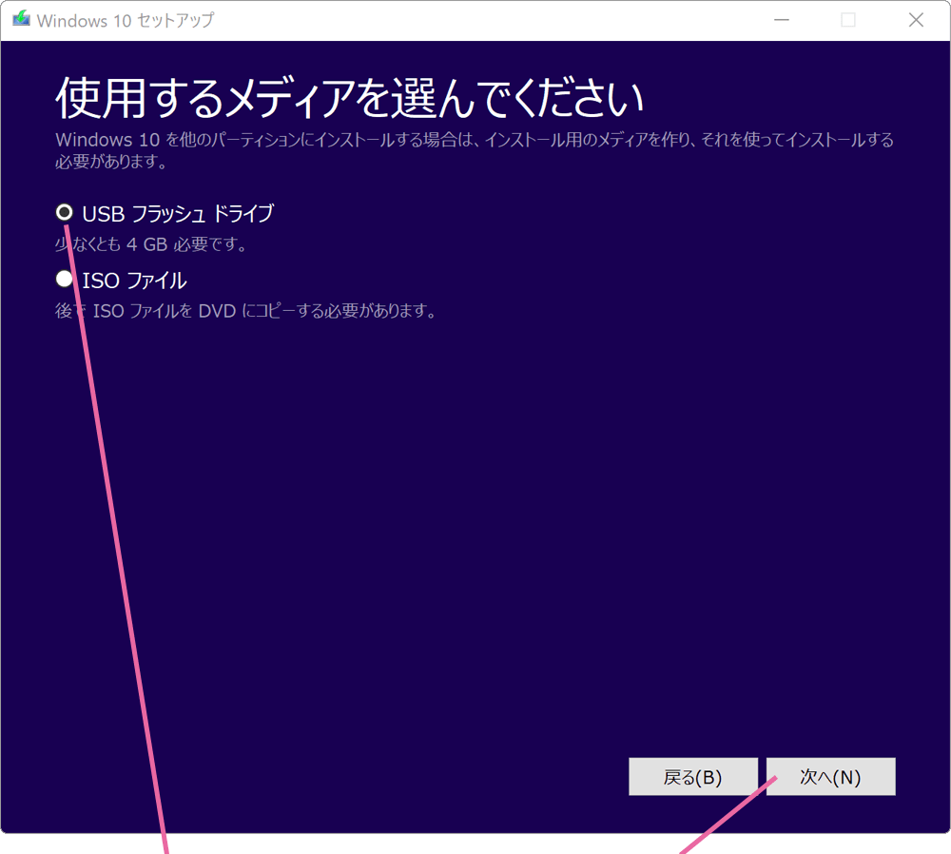Image resolution: width=951 pixels, height=854 pixels.
Task: Click the Windows 10 setup title bar icon
Action: click(x=21, y=19)
